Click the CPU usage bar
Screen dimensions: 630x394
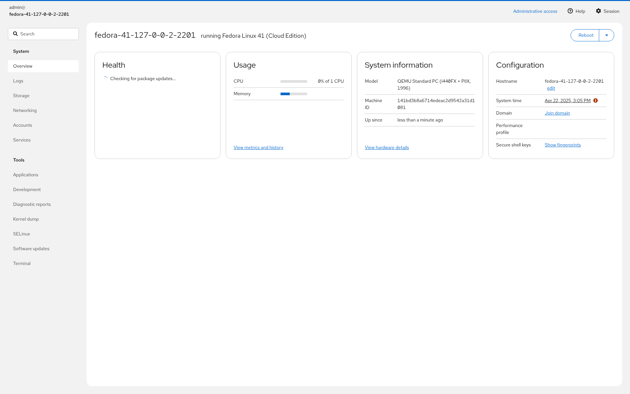click(294, 81)
